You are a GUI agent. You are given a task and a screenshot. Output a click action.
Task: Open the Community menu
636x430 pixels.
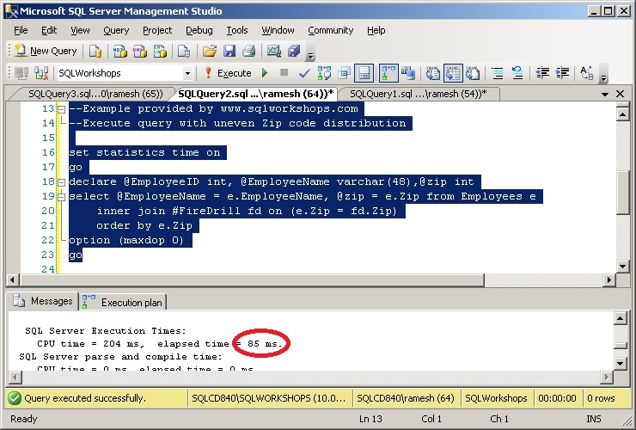(331, 30)
